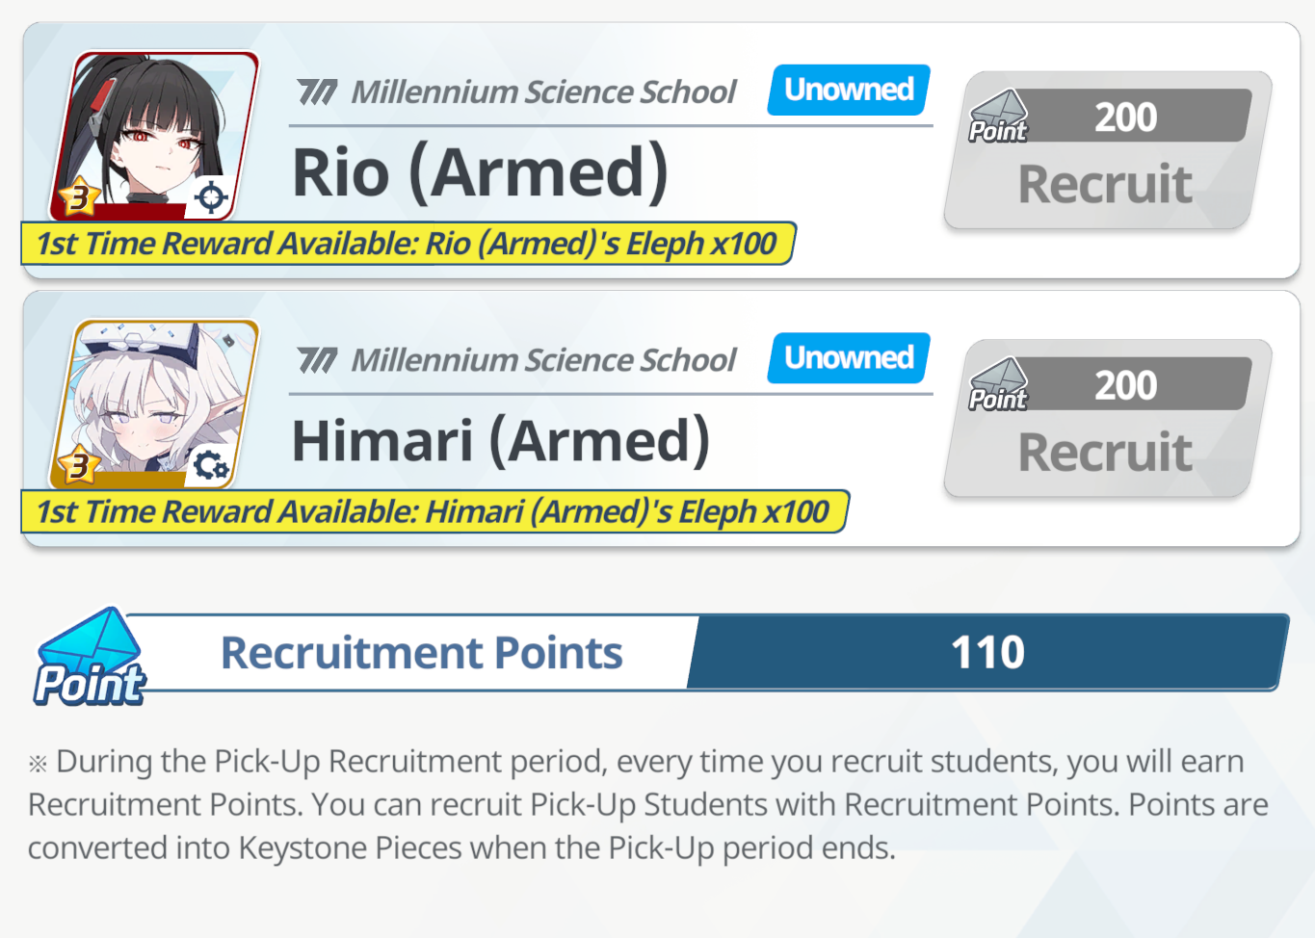
Task: Click Rio's 1st Time Reward Eleph banner
Action: pos(408,244)
